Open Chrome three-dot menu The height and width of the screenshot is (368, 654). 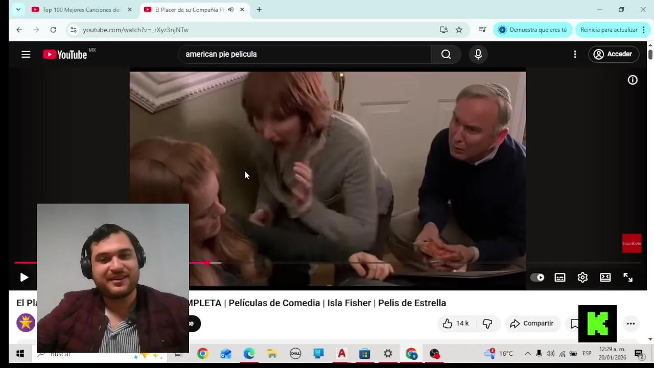644,30
